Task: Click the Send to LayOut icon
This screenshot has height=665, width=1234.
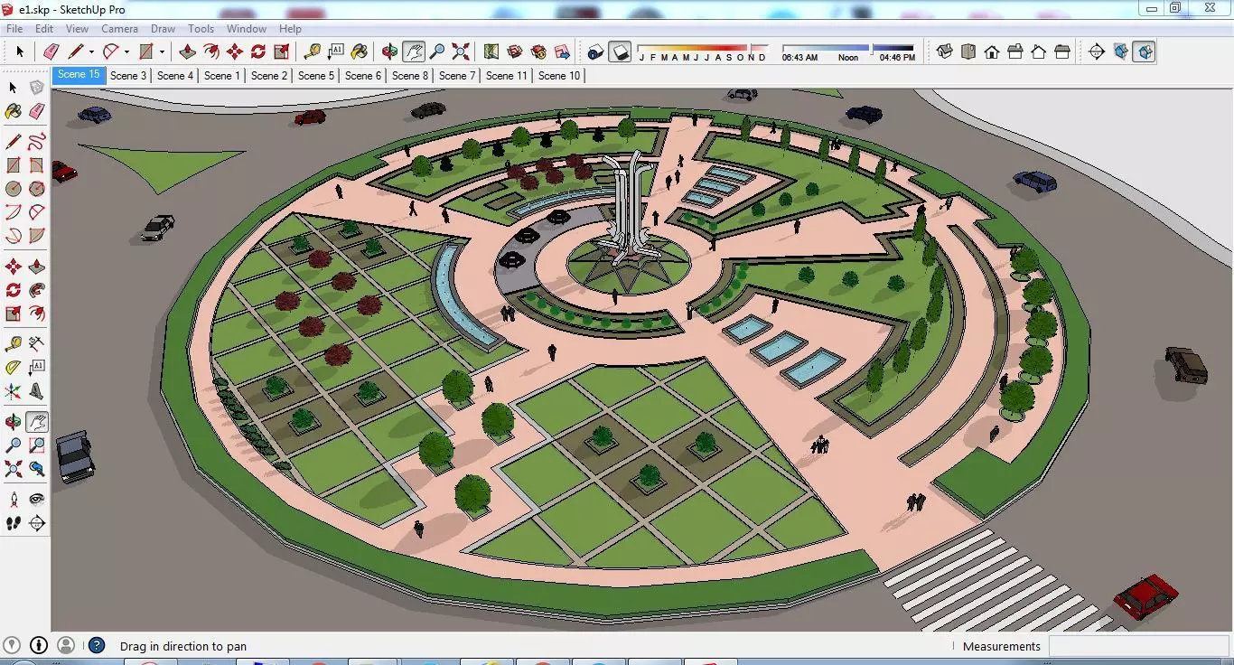Action: tap(562, 52)
